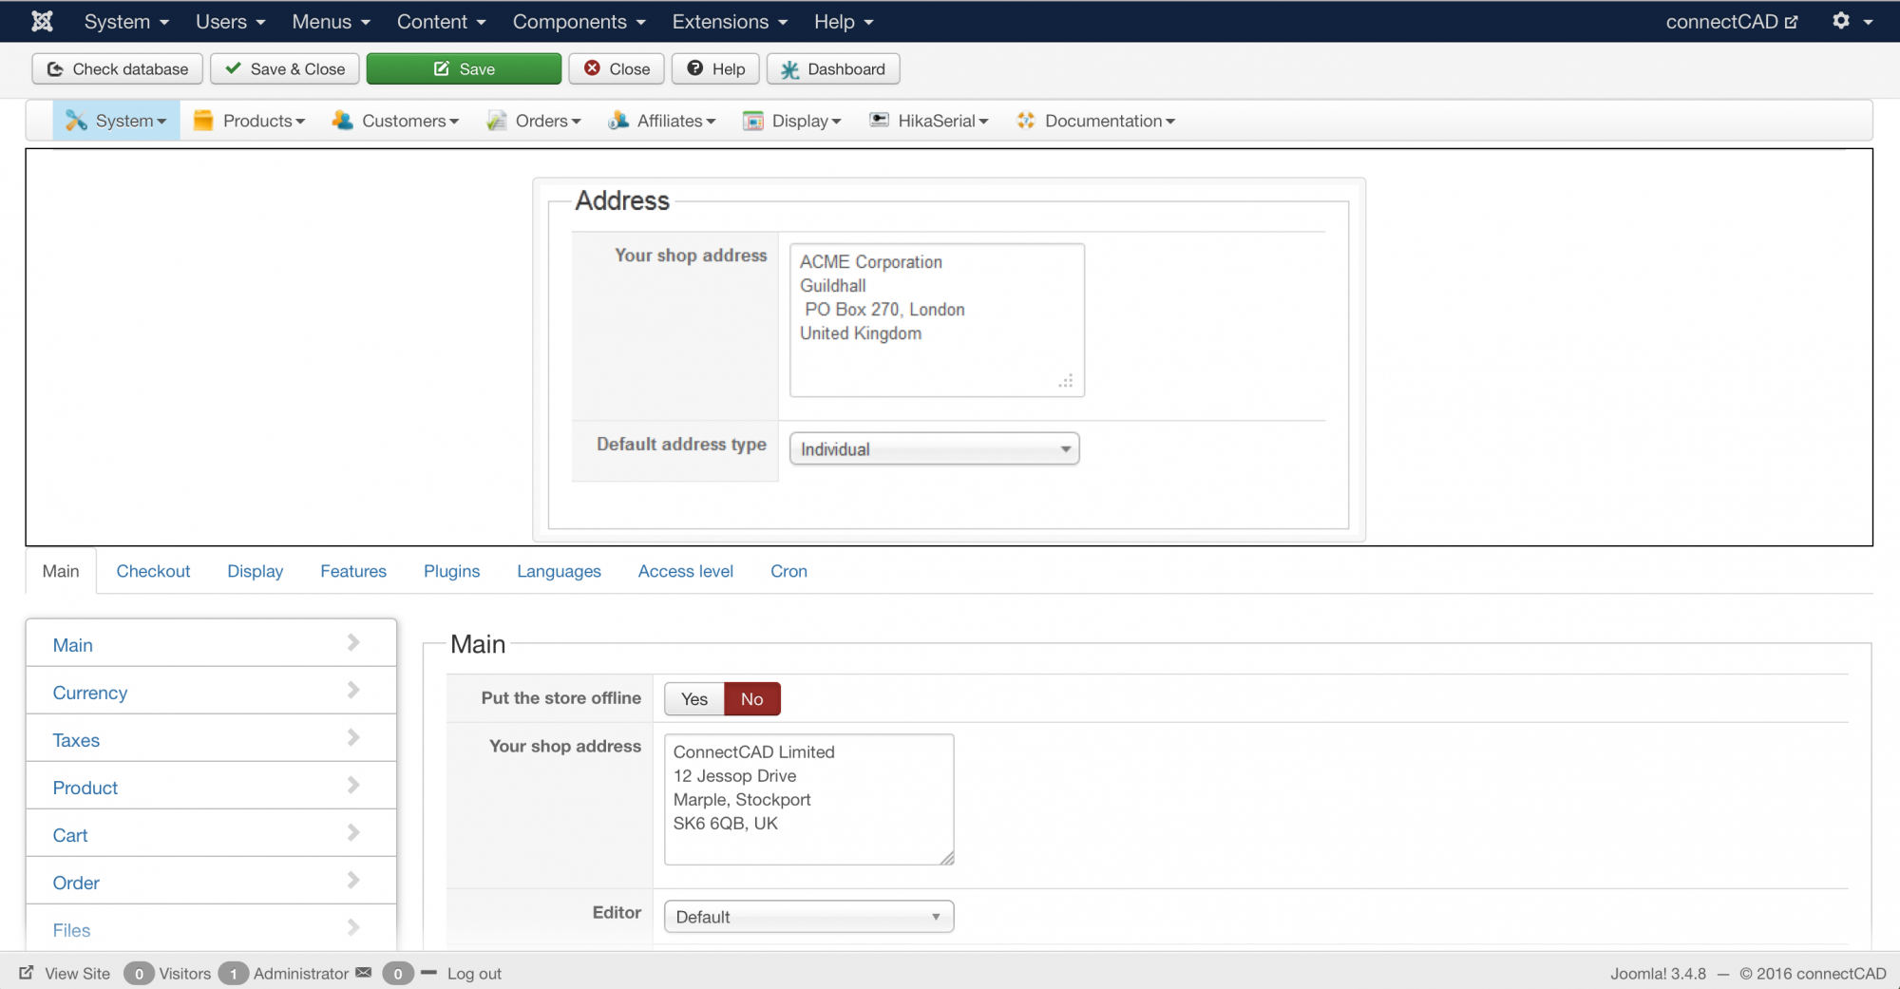Screen dimensions: 1900x989
Task: Expand the Cart sidebar section
Action: pyautogui.click(x=211, y=834)
